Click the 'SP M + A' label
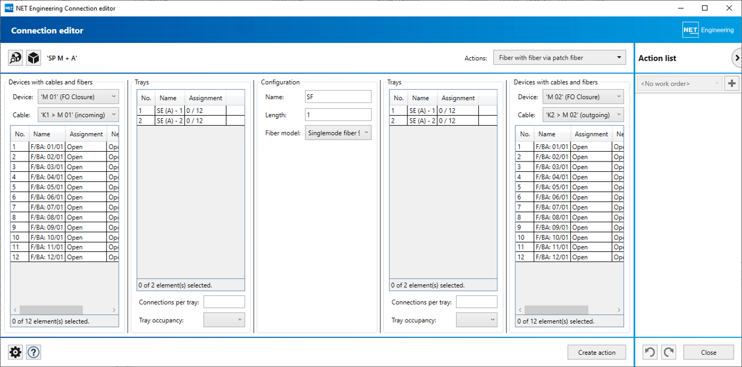742x367 pixels. pos(61,58)
